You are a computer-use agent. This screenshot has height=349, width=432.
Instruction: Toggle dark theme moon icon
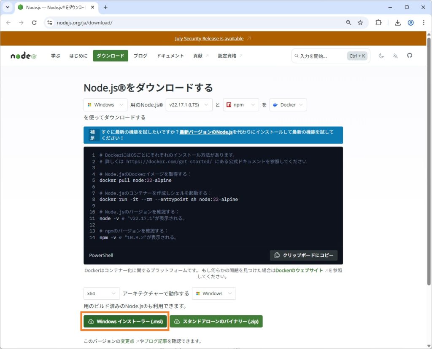381,56
